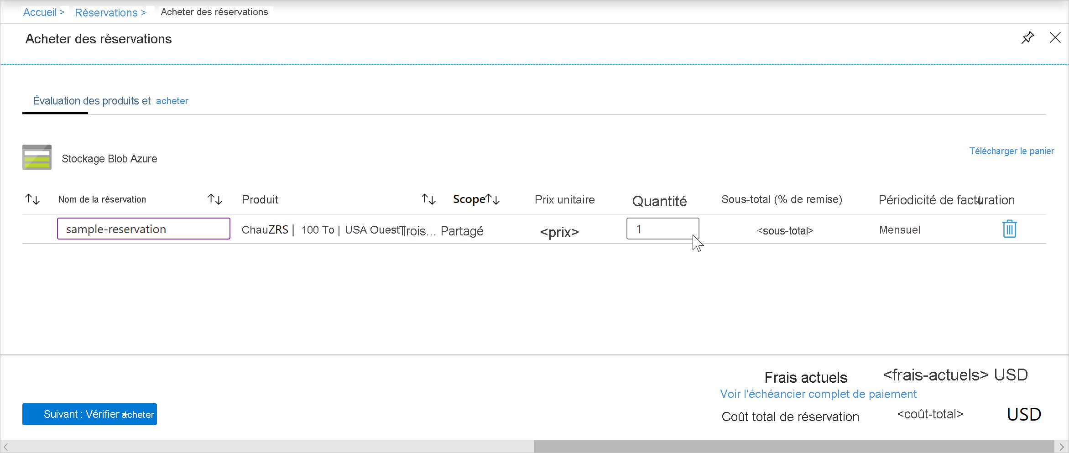Pin the Acheter des réservations blade
This screenshot has height=453, width=1069.
pos(1027,38)
